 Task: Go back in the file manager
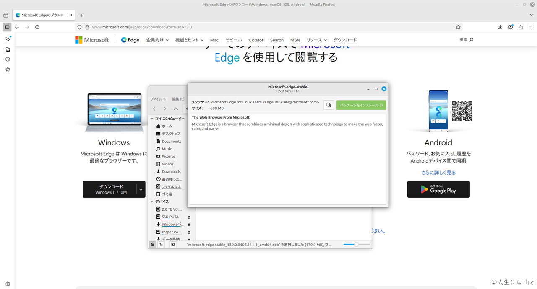[154, 109]
